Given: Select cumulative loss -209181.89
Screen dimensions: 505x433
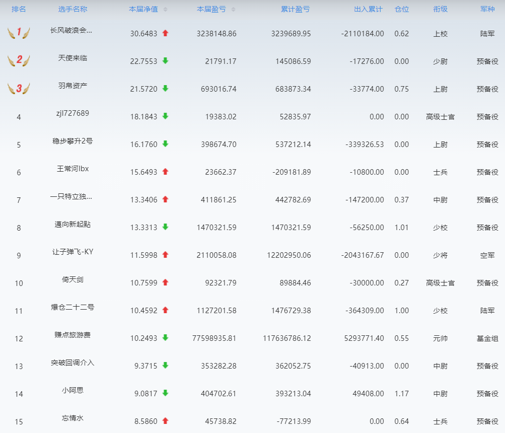Looking at the screenshot, I should [x=292, y=172].
